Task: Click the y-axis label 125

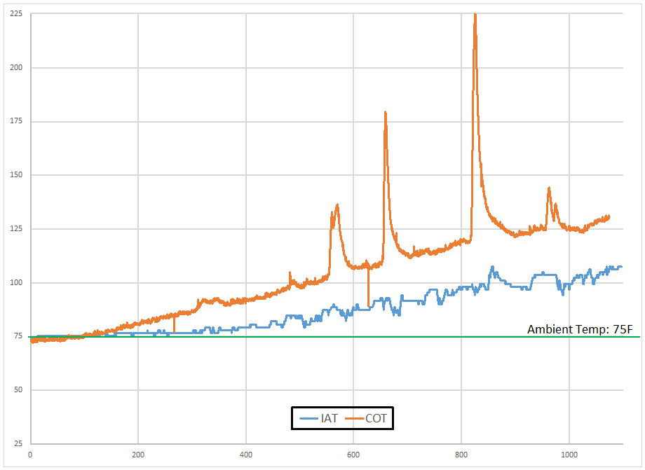Action: [x=16, y=229]
